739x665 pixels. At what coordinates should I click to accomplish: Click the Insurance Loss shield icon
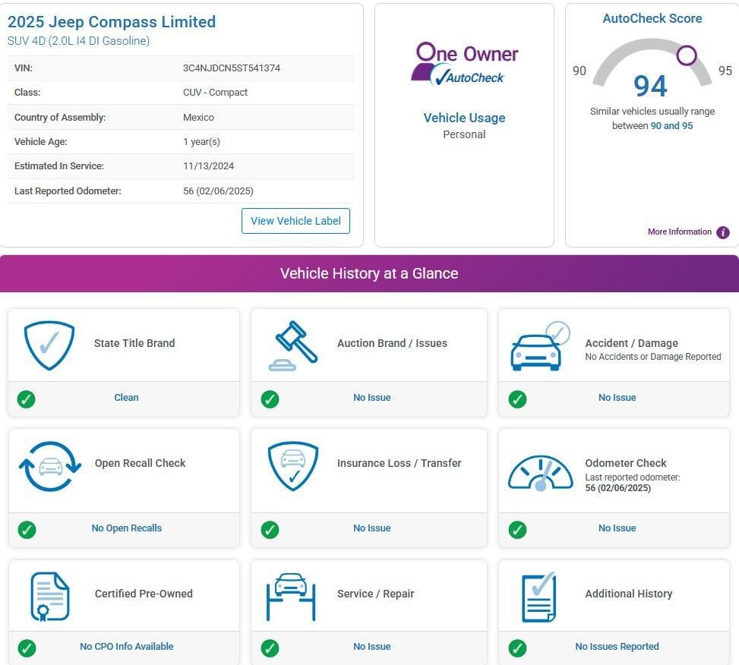(293, 466)
